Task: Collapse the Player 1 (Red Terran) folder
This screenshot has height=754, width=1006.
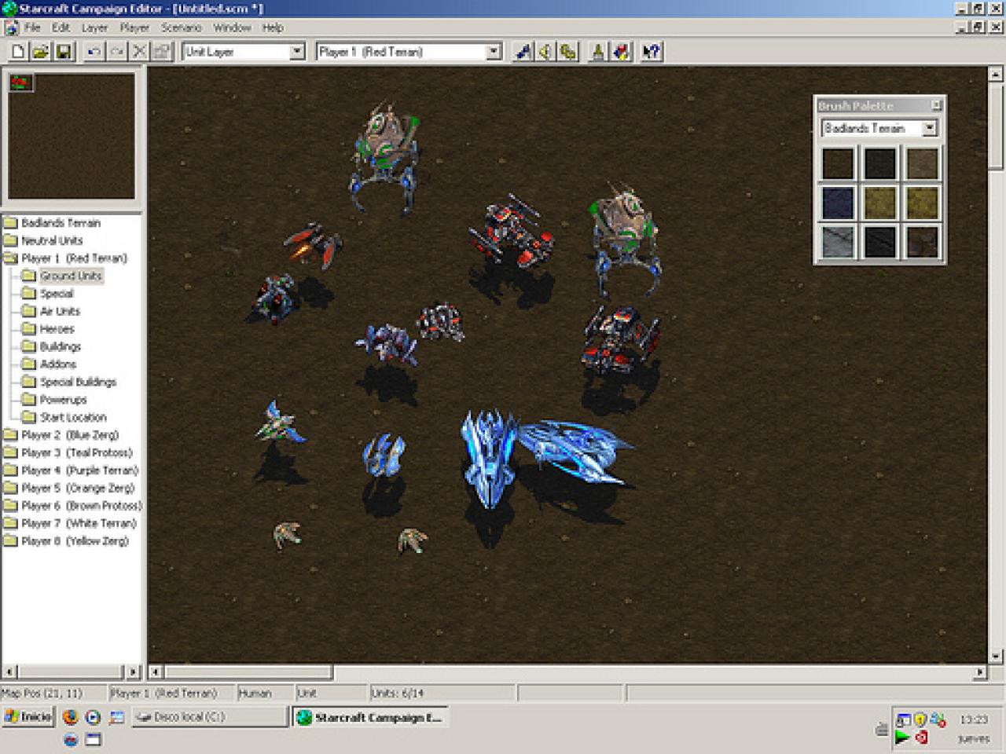Action: point(10,258)
